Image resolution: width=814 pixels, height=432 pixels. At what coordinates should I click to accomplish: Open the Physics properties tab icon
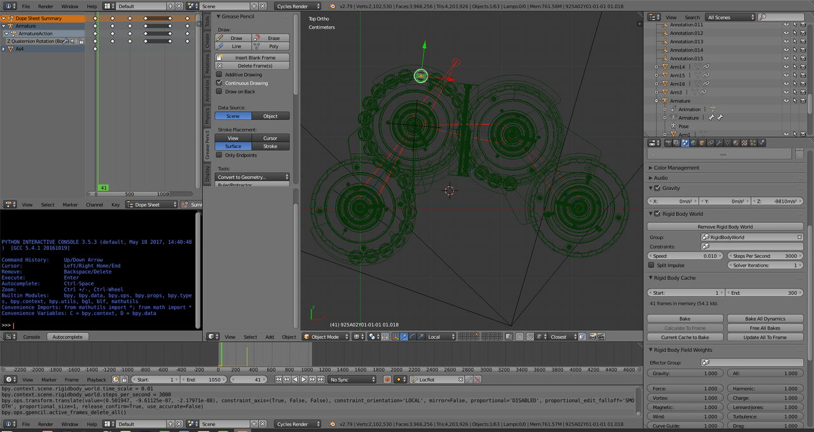click(x=761, y=143)
